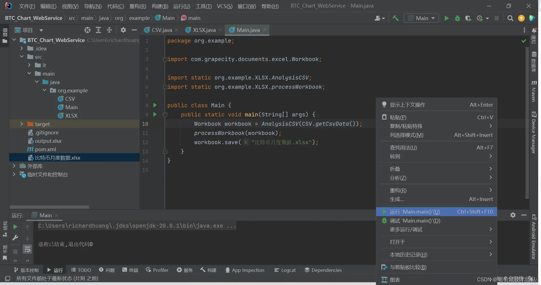Viewport: 541px width, 285px height.
Task: Click breadcrumb 'example' in navigation bar
Action: [139, 18]
